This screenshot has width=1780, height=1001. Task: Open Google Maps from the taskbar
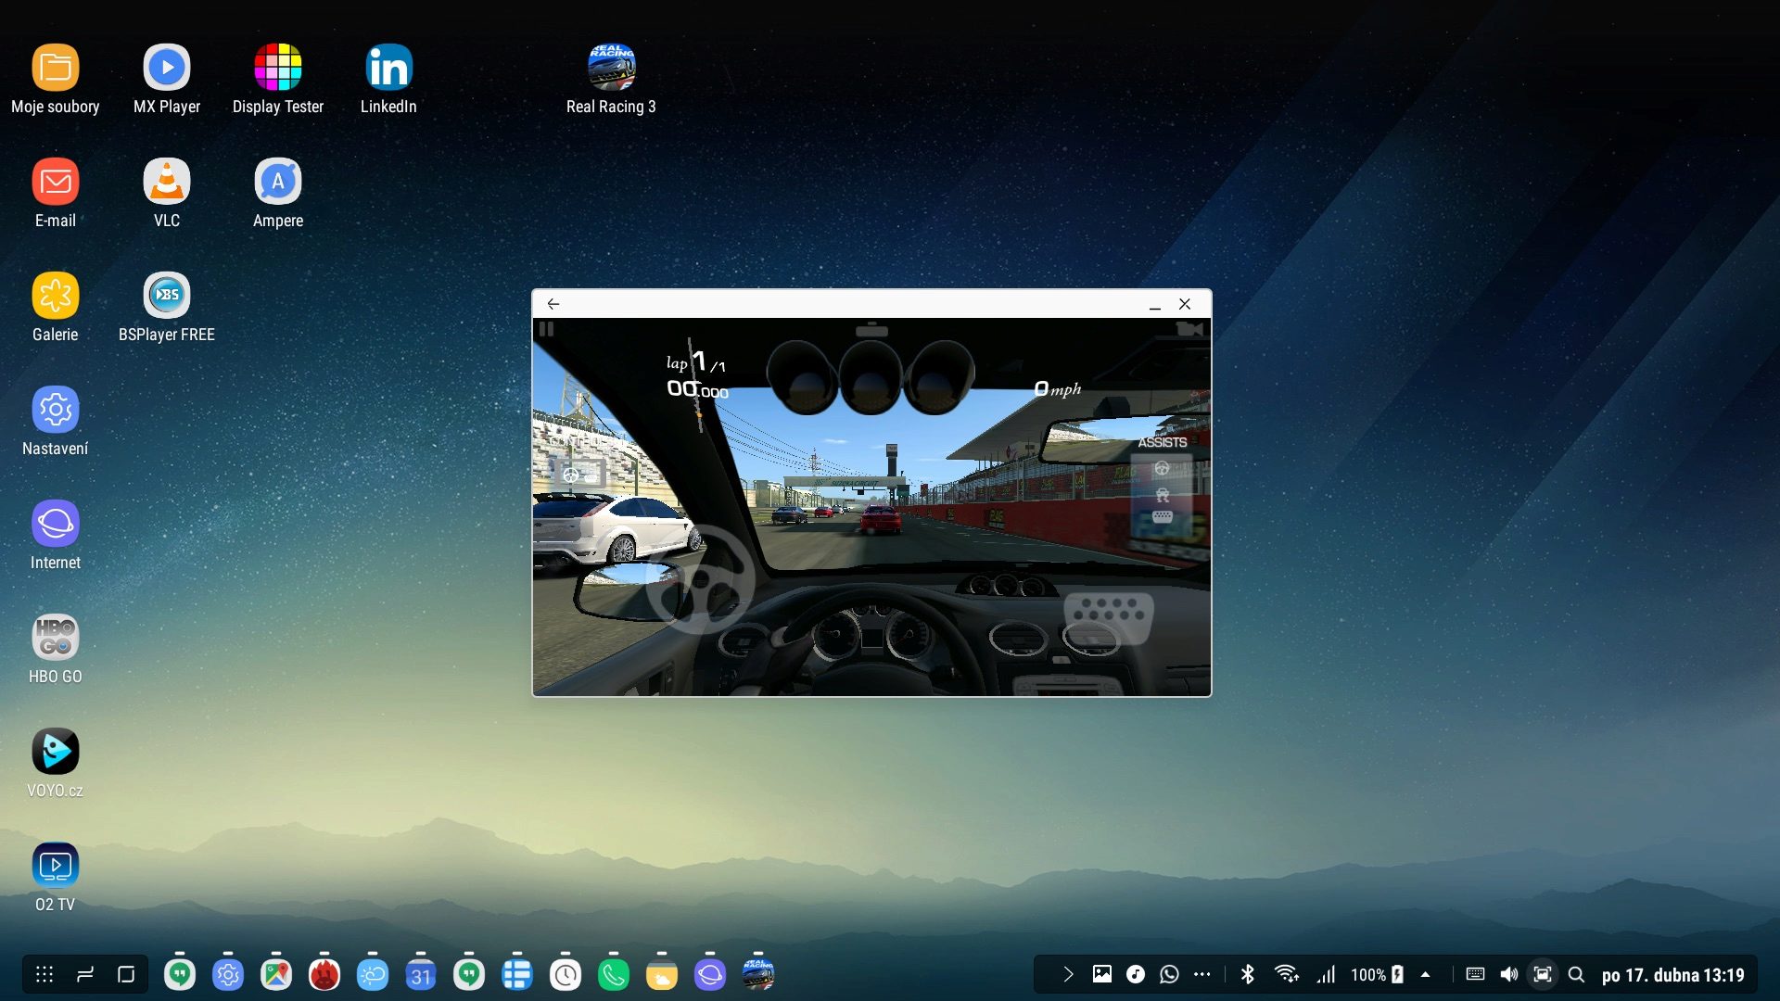pos(276,974)
